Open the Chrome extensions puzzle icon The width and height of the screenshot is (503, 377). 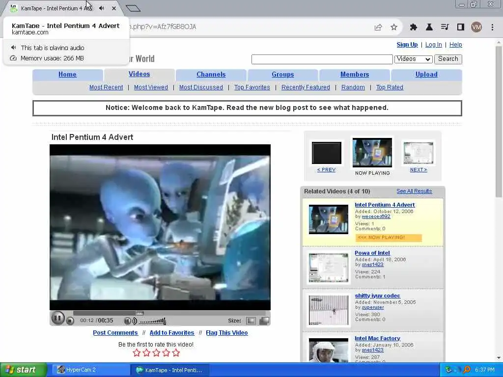tap(414, 27)
